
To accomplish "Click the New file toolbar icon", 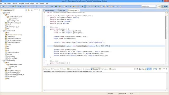I will [x=2, y=6].
